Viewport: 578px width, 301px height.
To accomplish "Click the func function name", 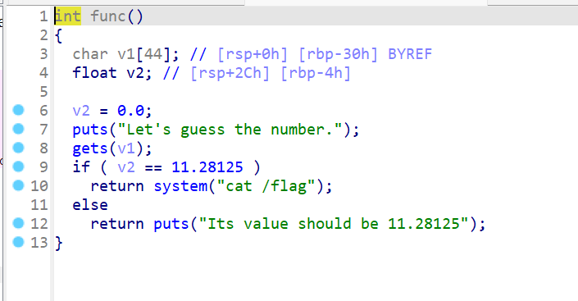I will coord(108,16).
